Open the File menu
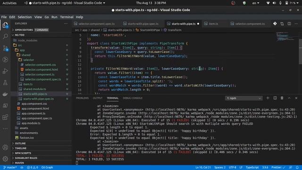This screenshot has width=302, height=170. pyautogui.click(x=4, y=17)
